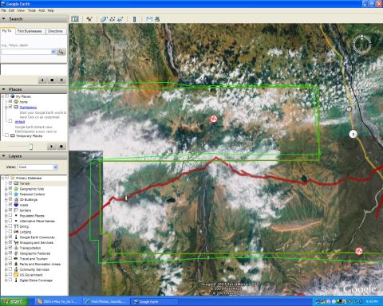Click the Search panel play button

tap(42, 80)
